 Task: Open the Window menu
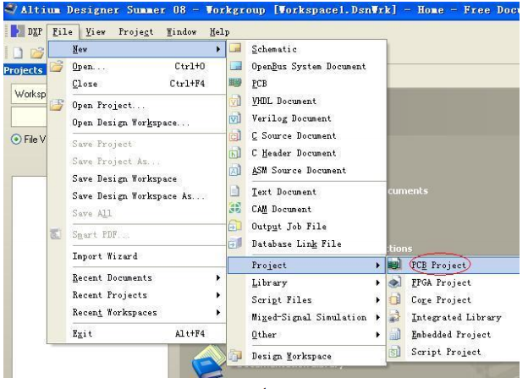181,31
